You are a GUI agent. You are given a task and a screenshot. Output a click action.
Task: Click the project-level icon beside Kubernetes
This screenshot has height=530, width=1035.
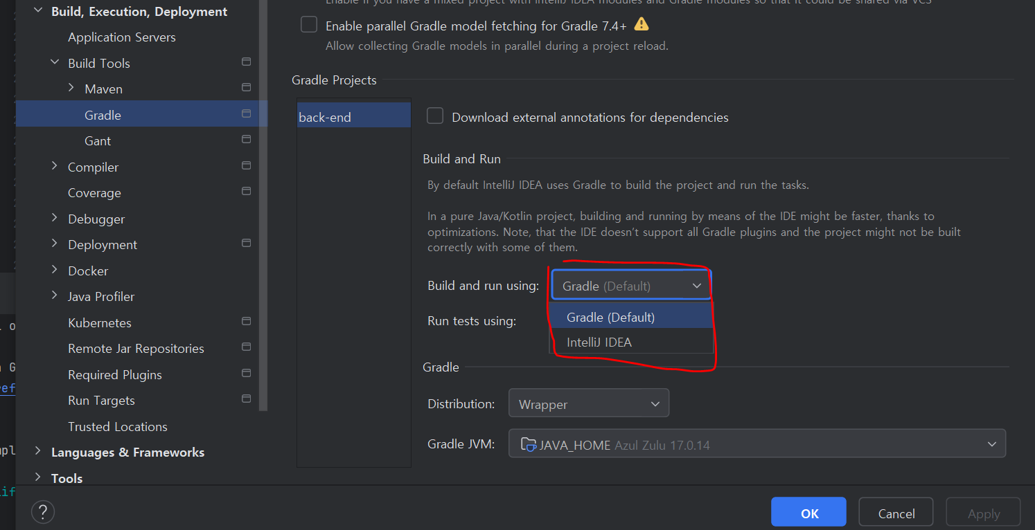[x=246, y=322]
